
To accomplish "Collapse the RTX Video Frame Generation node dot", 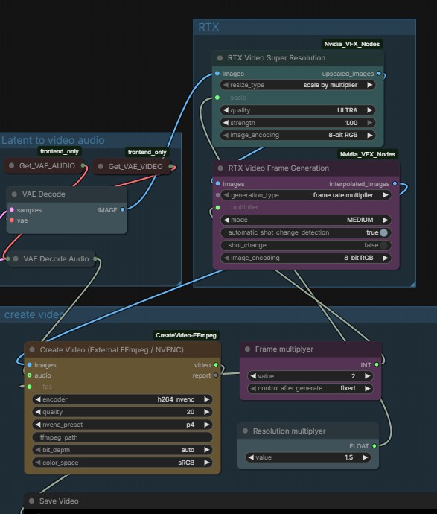I will click(220, 168).
